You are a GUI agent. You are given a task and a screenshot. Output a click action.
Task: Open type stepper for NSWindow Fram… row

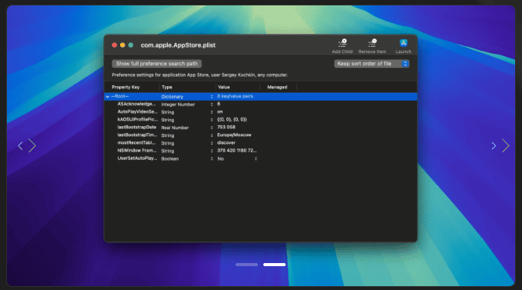click(x=212, y=151)
